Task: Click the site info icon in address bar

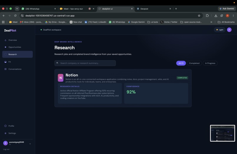Action: pos(22,16)
